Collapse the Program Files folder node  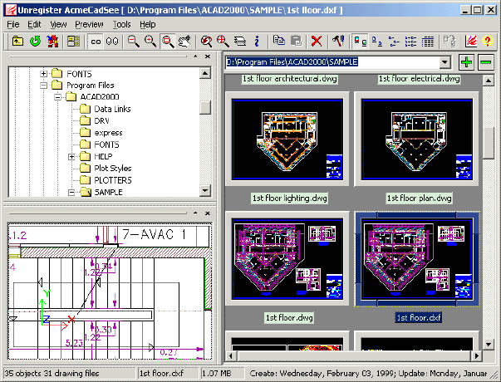44,86
